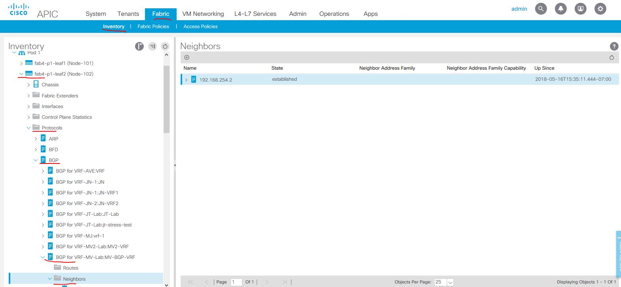Go to the next results page
Screen dimensions: 621x287
[x=267, y=282]
